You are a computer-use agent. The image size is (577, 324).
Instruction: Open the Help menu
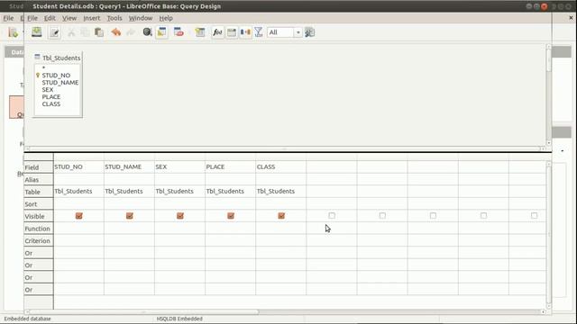click(x=166, y=18)
